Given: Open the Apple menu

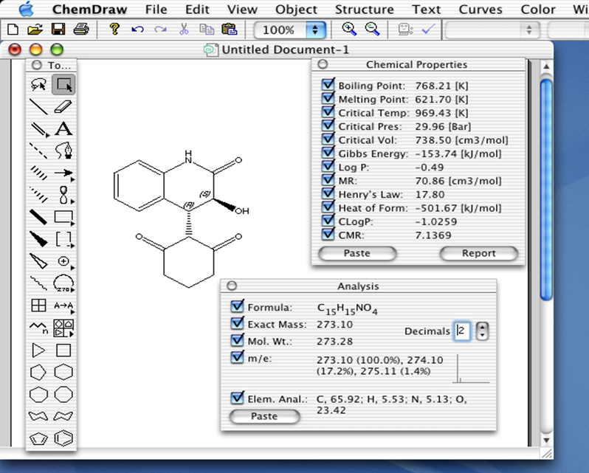Looking at the screenshot, I should click(x=26, y=9).
